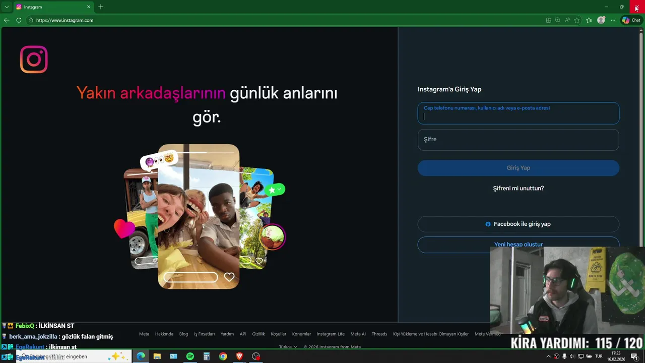Screen dimensions: 645x363
Task: Log in with Facebook ile giriş yap
Action: 518,224
